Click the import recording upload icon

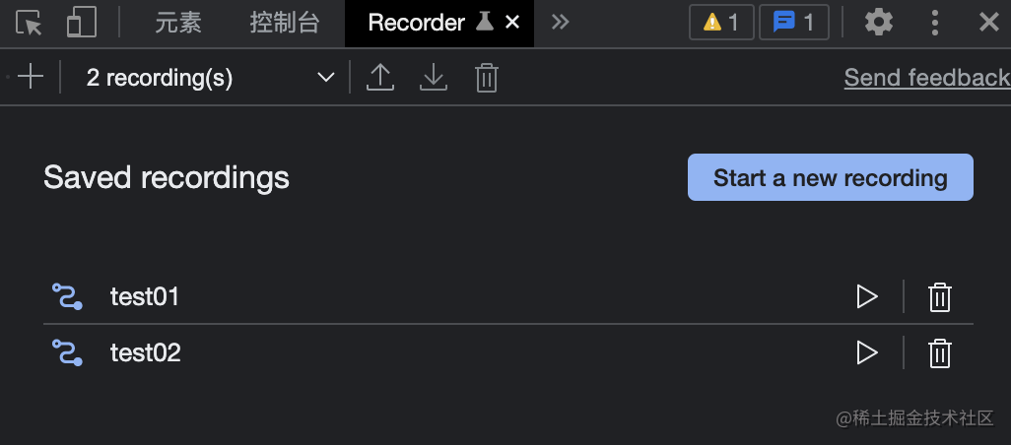click(380, 78)
